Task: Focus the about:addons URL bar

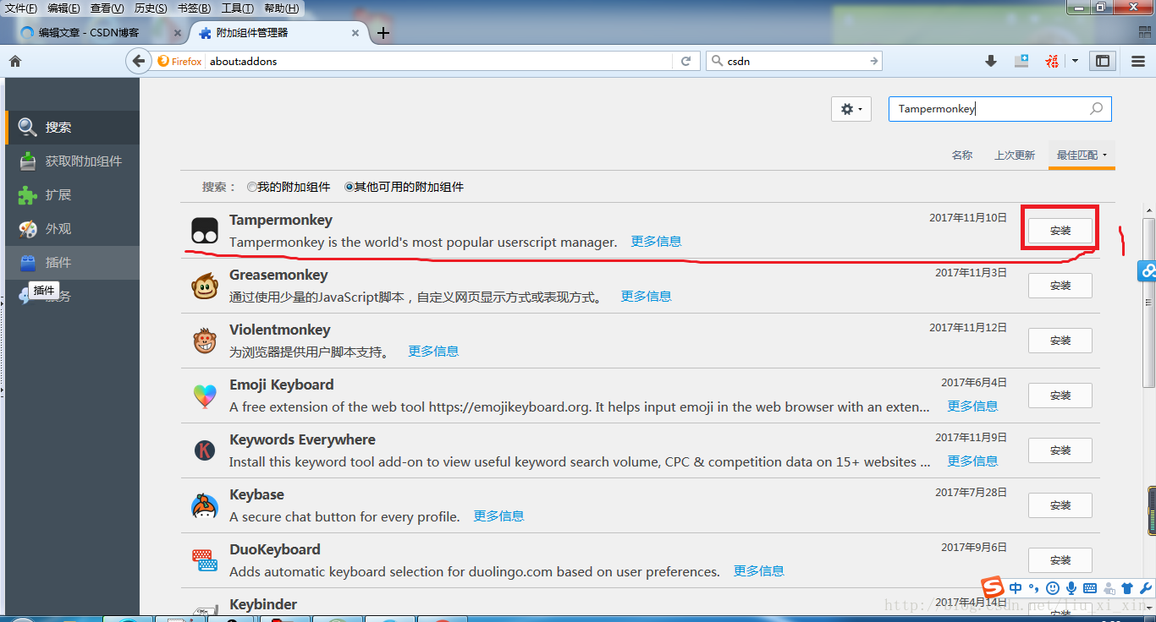Action: [440, 61]
